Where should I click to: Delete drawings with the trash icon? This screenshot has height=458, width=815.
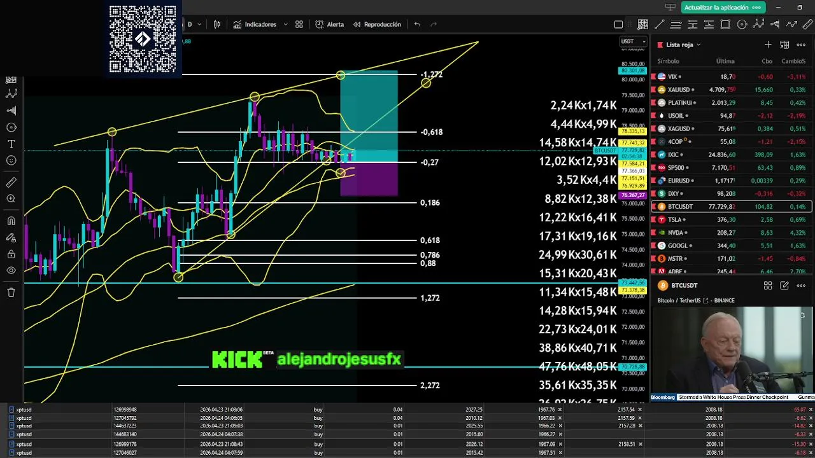click(11, 293)
